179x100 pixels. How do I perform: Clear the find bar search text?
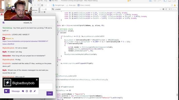163,9
